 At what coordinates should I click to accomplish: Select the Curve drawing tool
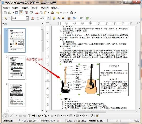pos(39,116)
